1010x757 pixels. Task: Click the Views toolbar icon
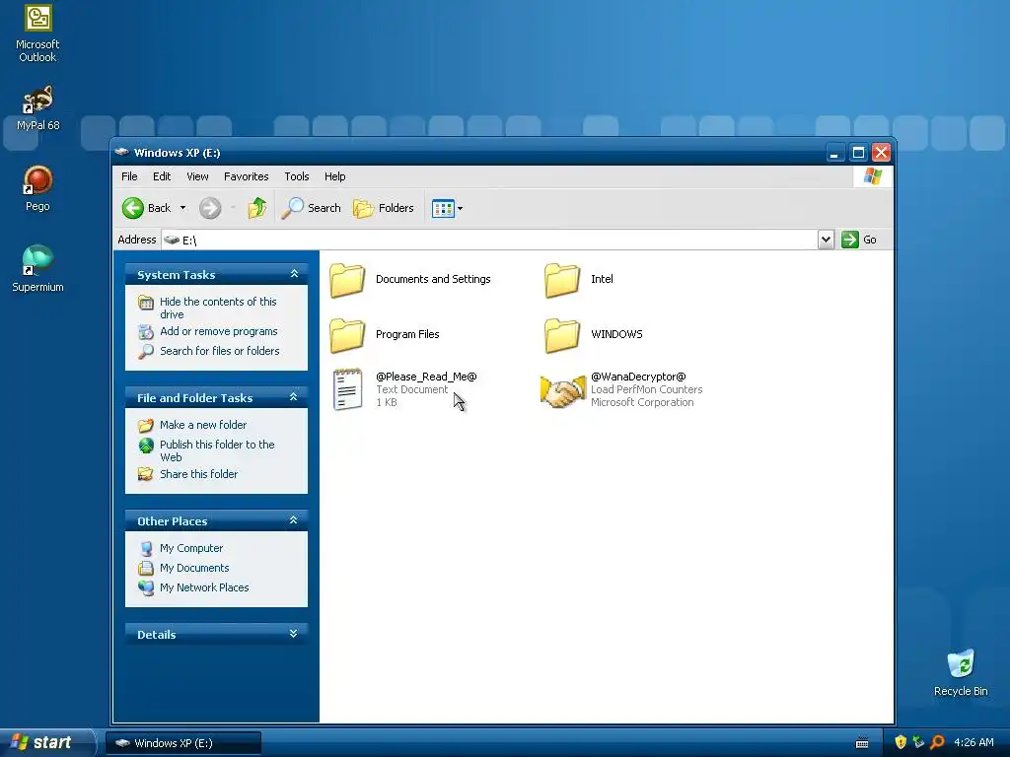pyautogui.click(x=443, y=208)
